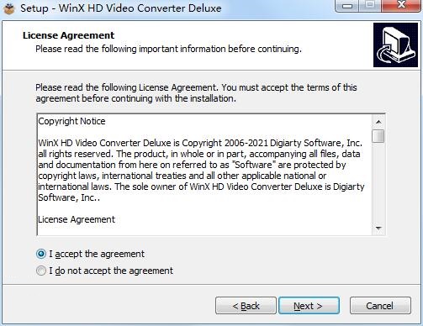Click the 'Copyright Notice' line in license text

pyautogui.click(x=71, y=121)
